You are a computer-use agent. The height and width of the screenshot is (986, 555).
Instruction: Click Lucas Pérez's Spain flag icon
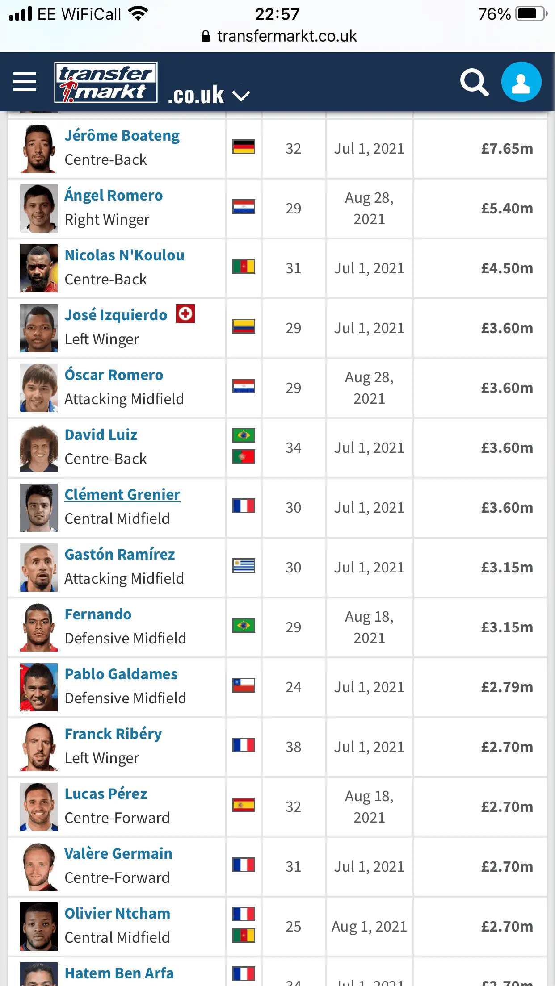click(244, 805)
